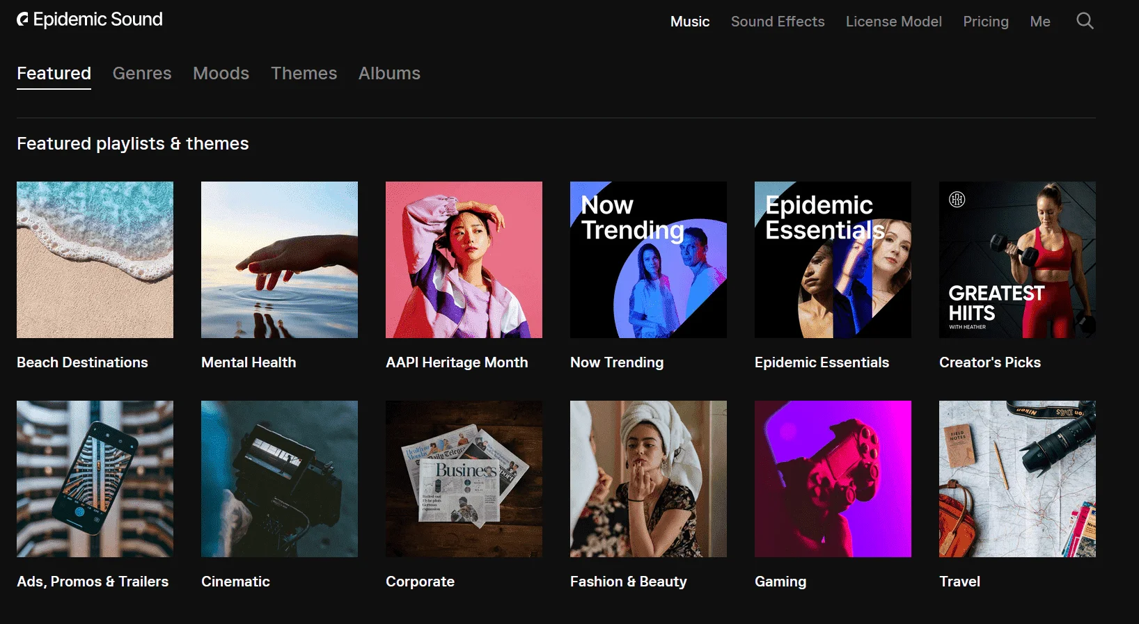The width and height of the screenshot is (1139, 624).
Task: Open the search magnifier icon
Action: [x=1085, y=21]
